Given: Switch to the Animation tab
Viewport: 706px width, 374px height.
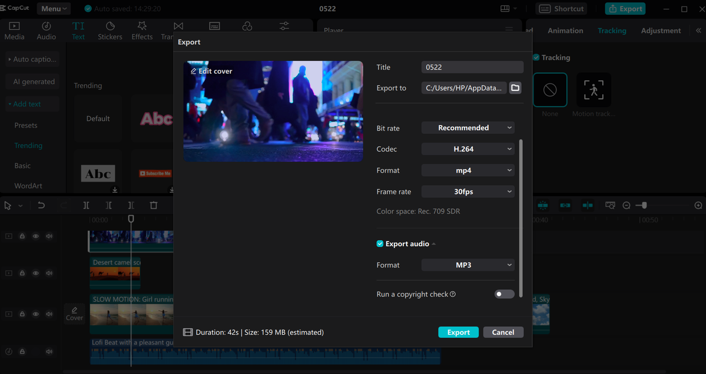Looking at the screenshot, I should point(565,31).
